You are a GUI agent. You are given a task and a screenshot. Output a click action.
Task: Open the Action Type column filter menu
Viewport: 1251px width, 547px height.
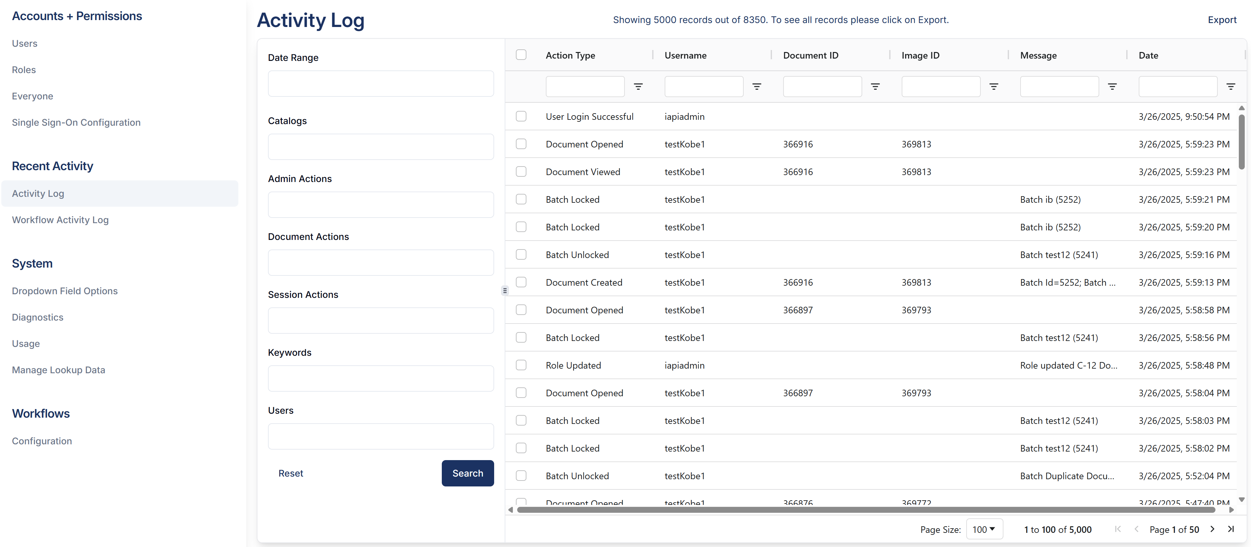(x=638, y=86)
